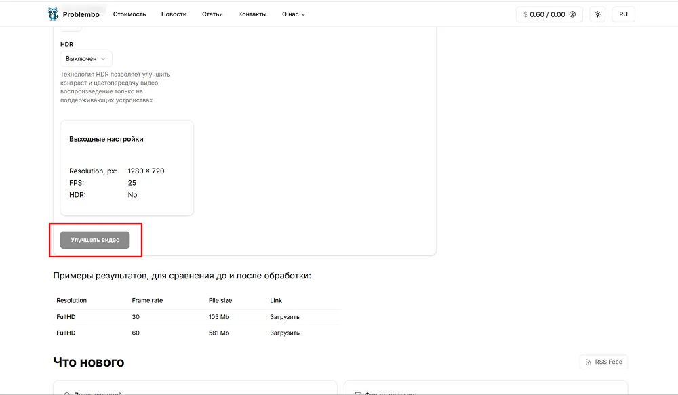
Task: Expand the О нас dropdown menu
Action: 294,14
